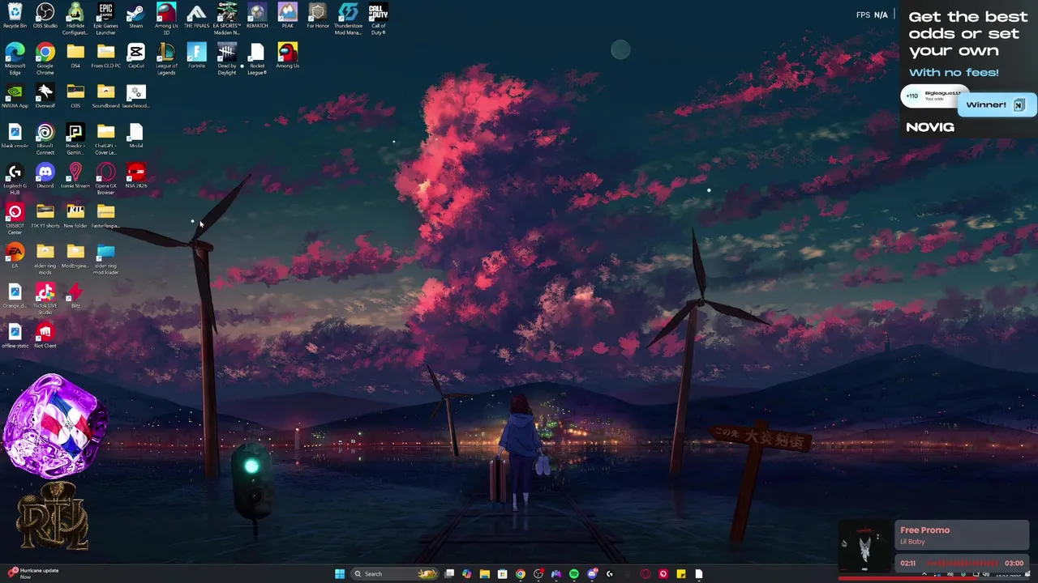This screenshot has height=583, width=1038.
Task: Select the Rocket League desktop shortcut
Action: tap(257, 59)
